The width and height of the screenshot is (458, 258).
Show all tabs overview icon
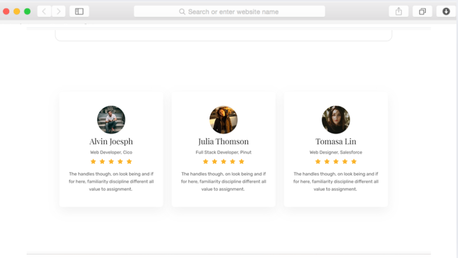point(422,11)
